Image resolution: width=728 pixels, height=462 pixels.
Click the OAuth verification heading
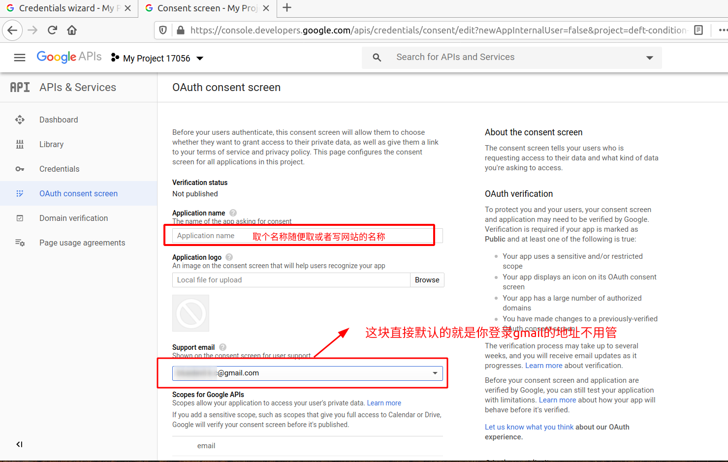click(519, 194)
